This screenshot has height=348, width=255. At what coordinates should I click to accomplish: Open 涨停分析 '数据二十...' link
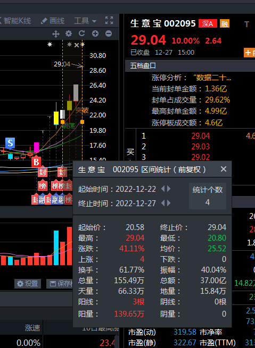(x=212, y=78)
